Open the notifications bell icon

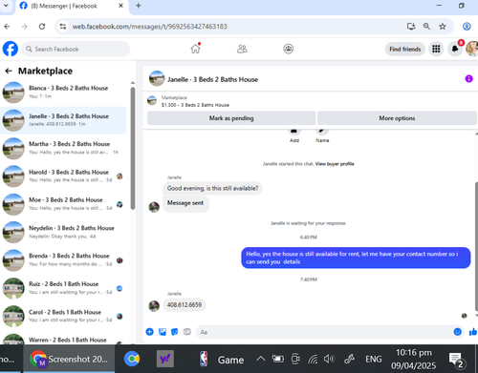[x=455, y=49]
